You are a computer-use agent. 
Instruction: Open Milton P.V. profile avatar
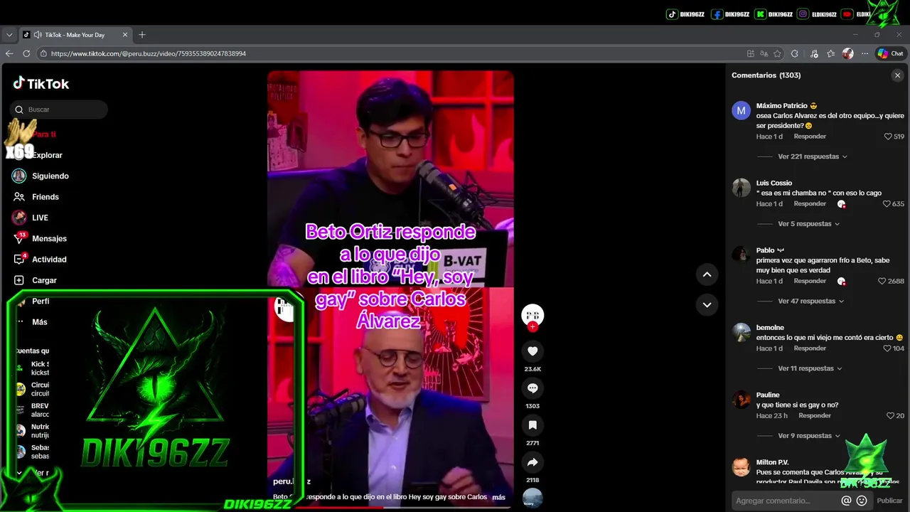click(742, 467)
